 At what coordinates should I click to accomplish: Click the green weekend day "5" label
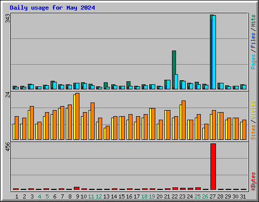coord(47,196)
